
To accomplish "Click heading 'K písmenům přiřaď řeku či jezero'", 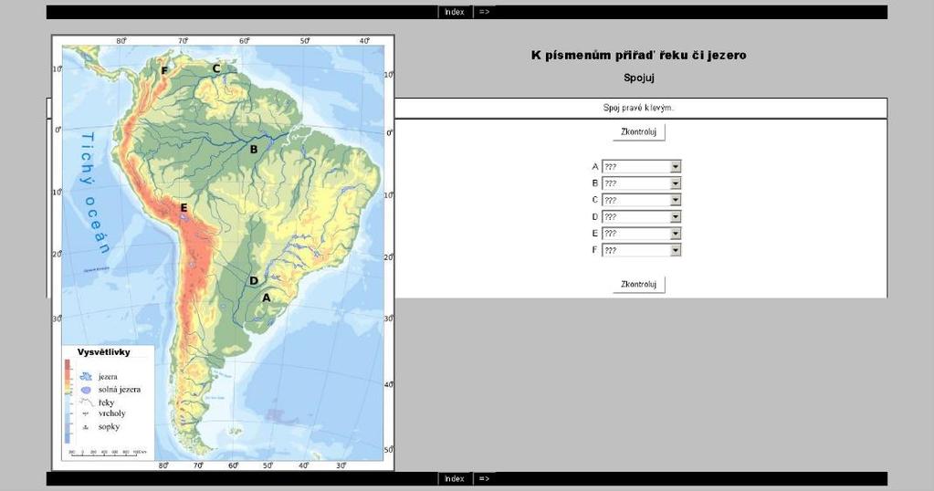I will point(638,56).
